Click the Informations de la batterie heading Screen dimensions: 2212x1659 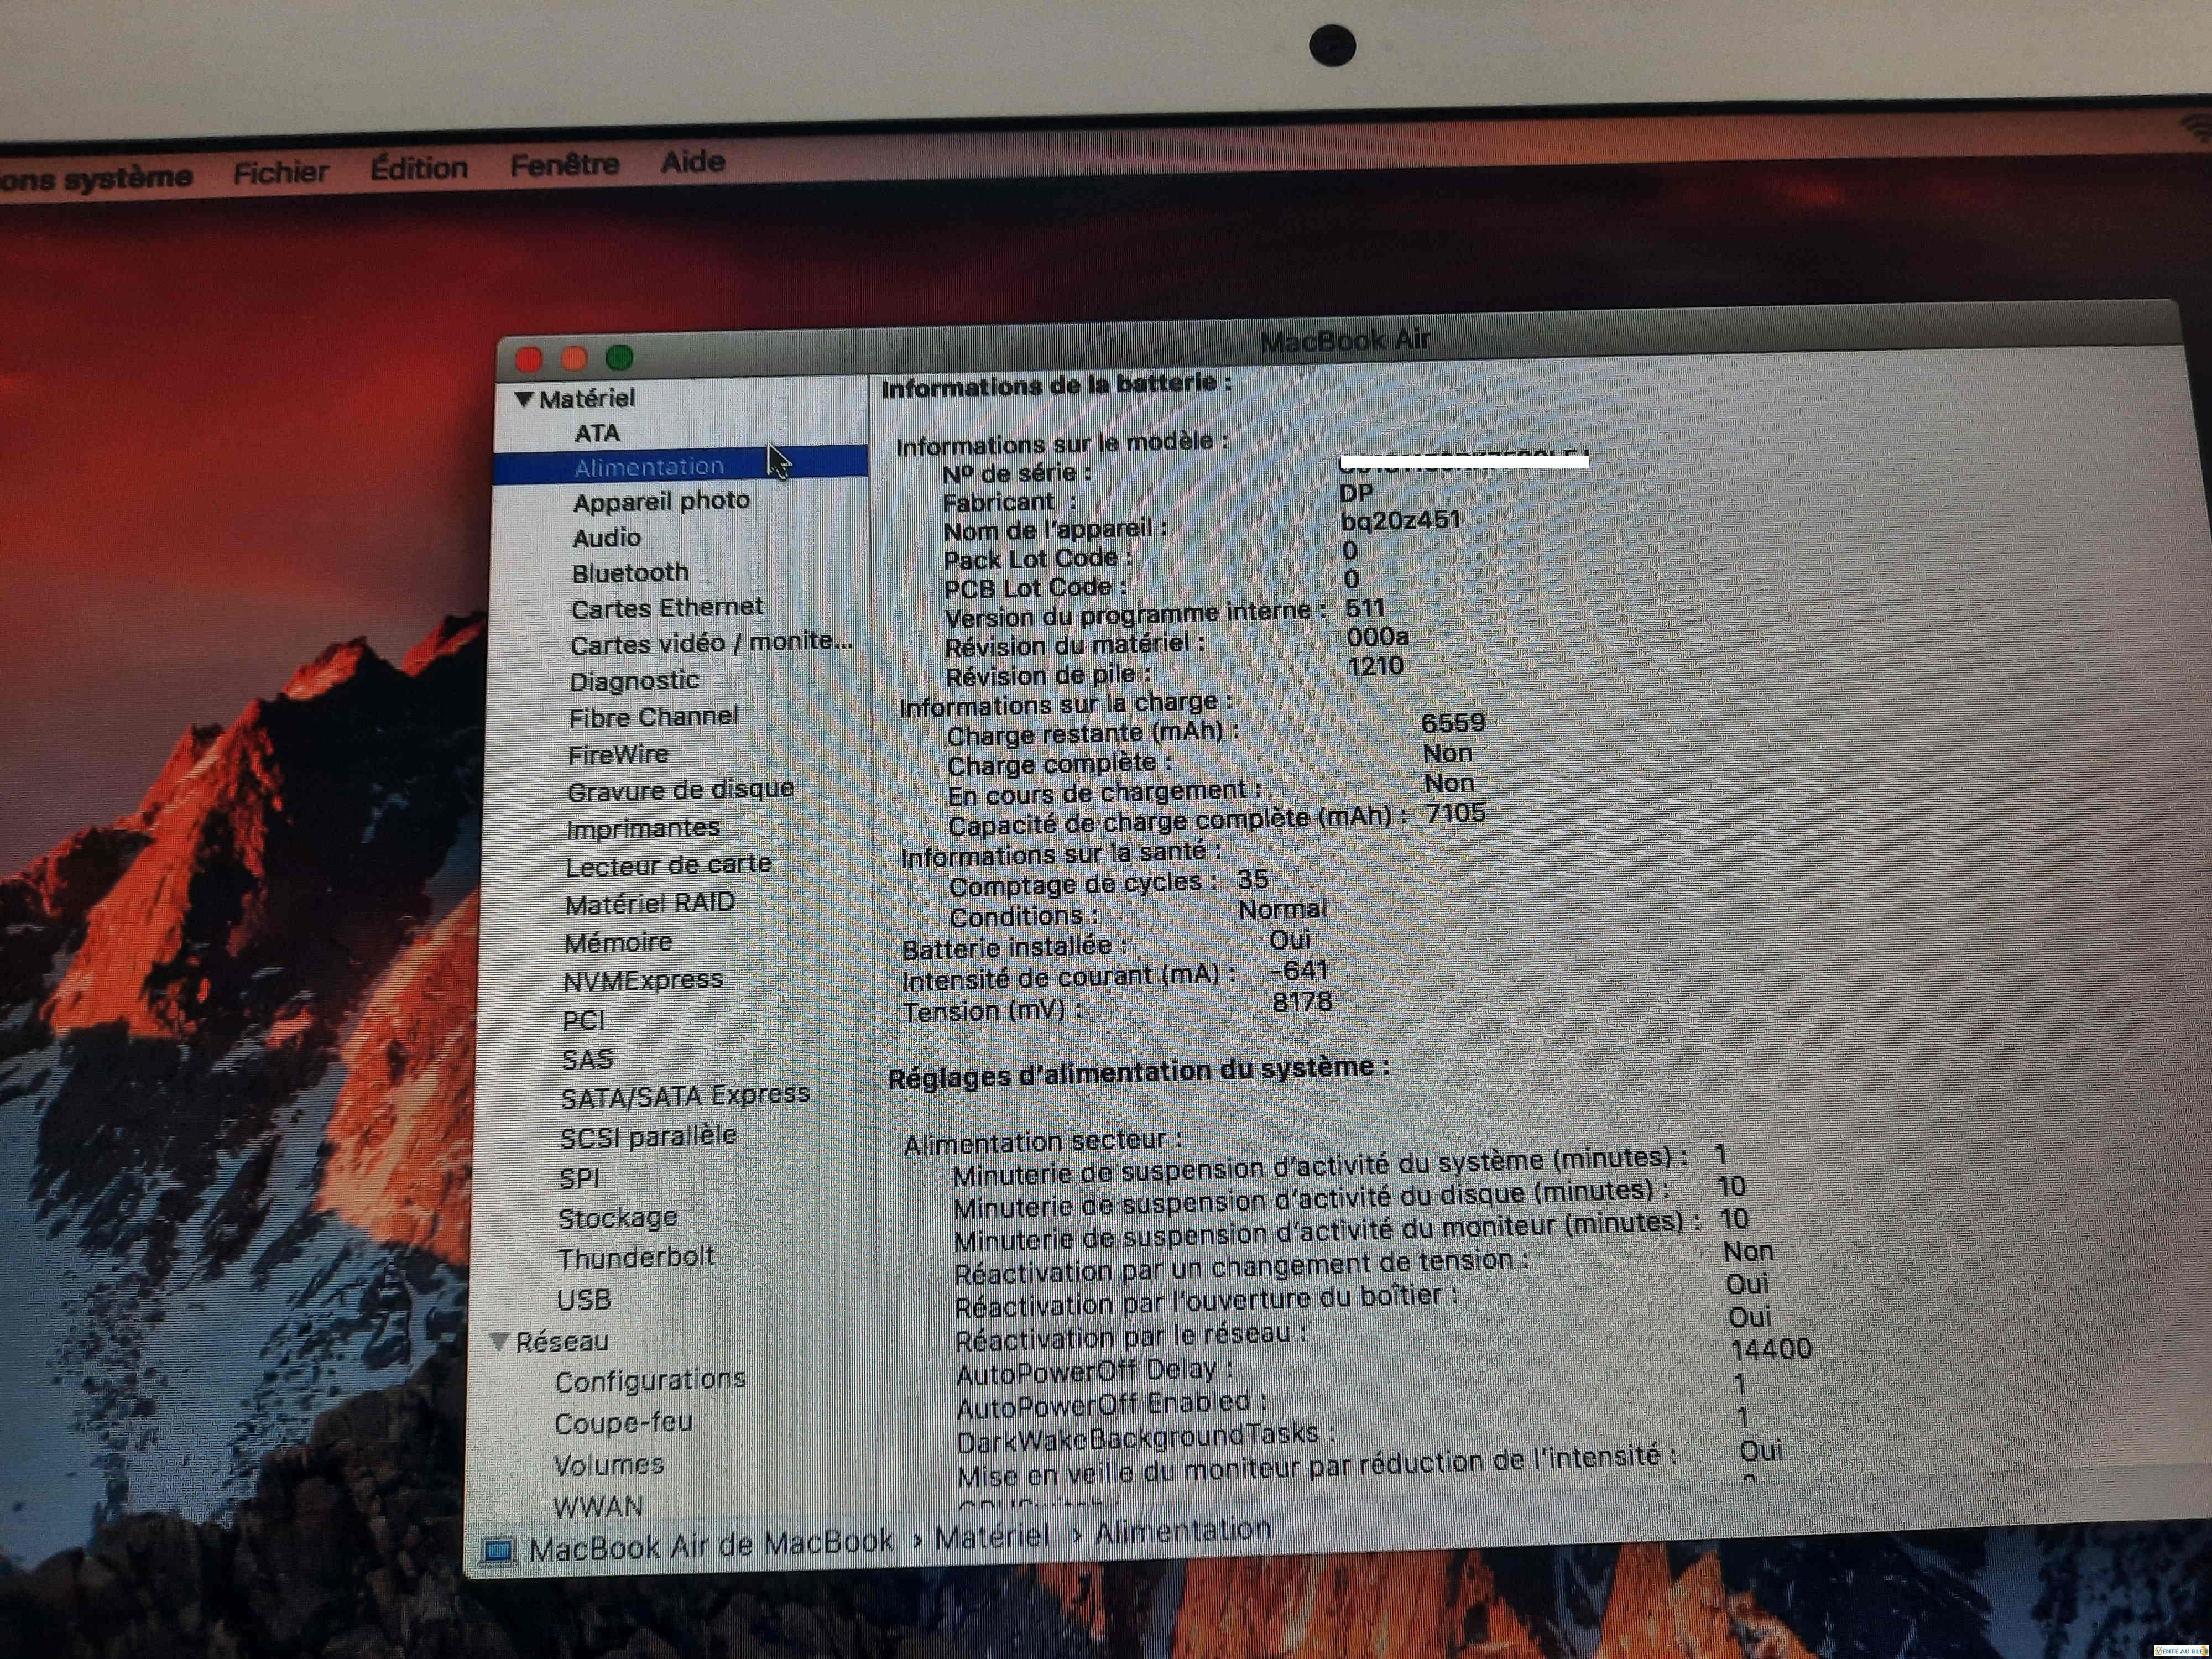(x=1057, y=386)
